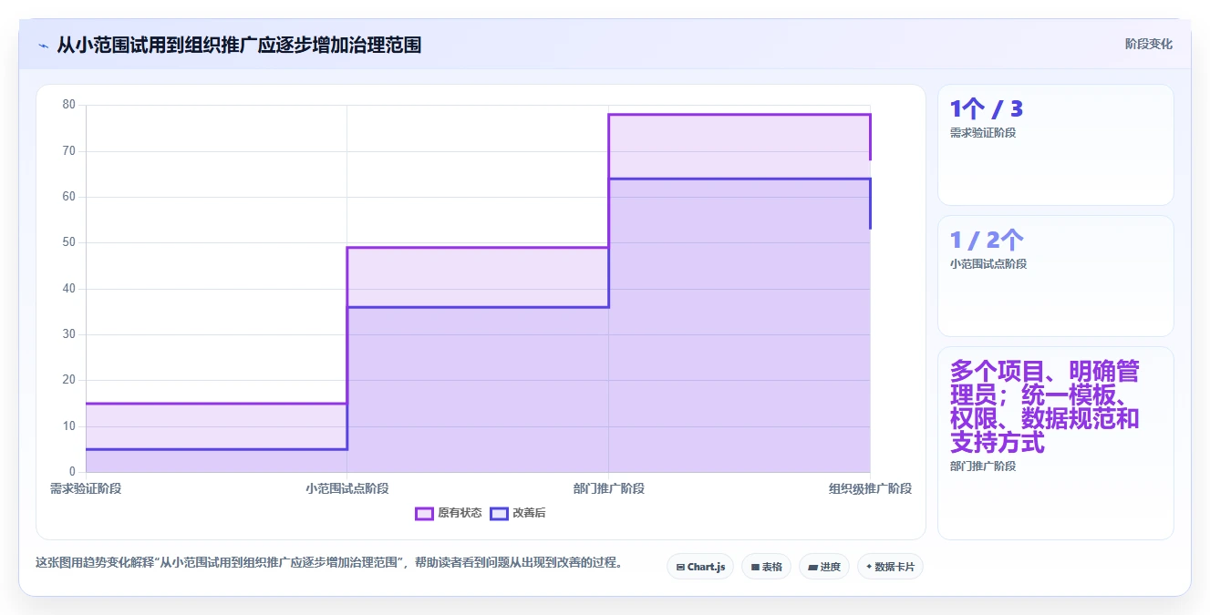
Task: Click the 表格 tag icon
Action: click(x=755, y=567)
